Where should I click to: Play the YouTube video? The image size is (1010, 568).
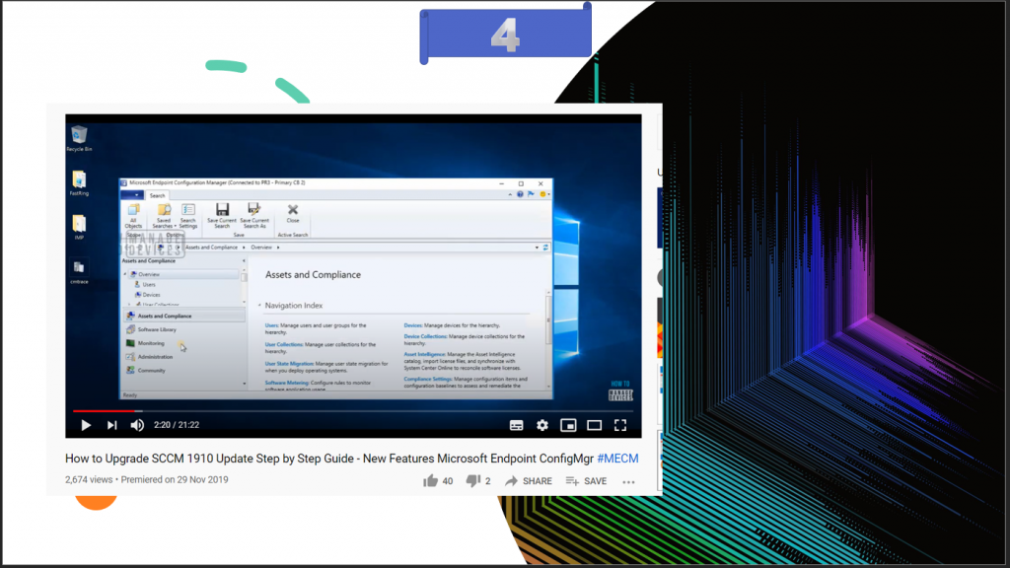click(86, 425)
